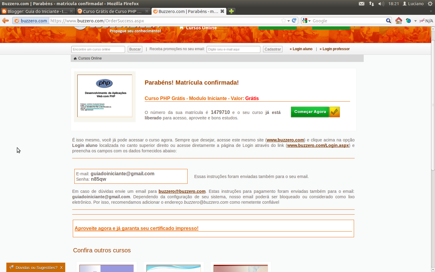Click the Google search field
435x272 pixels.
[348, 21]
